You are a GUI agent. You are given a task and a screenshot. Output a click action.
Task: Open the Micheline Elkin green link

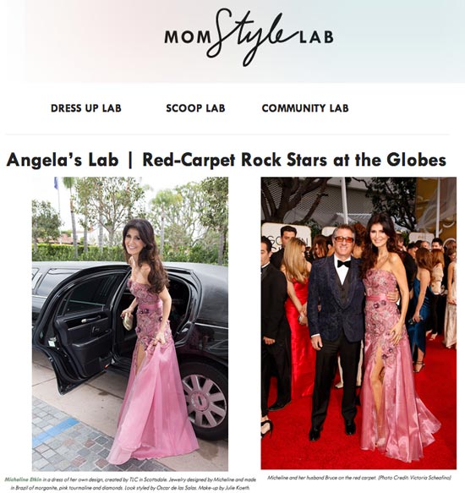click(x=23, y=479)
